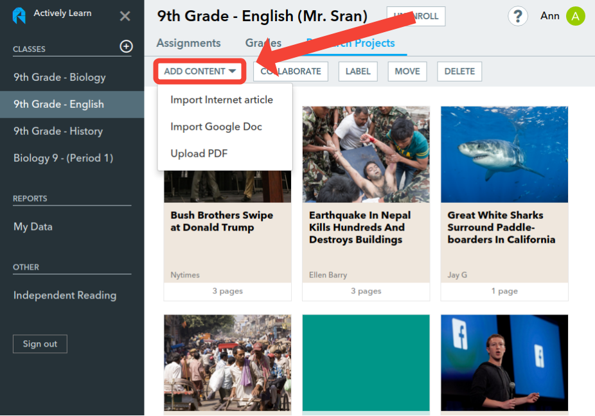
Task: Click Ann's green profile avatar
Action: [x=575, y=15]
